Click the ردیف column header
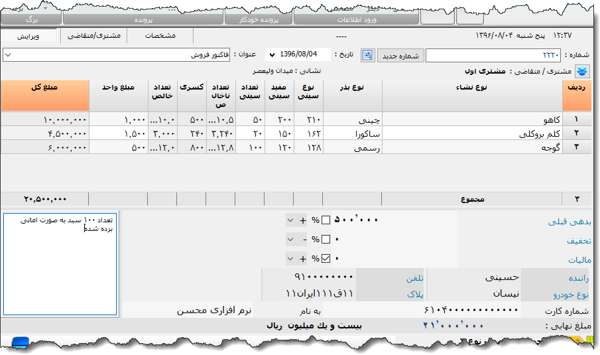 point(577,96)
